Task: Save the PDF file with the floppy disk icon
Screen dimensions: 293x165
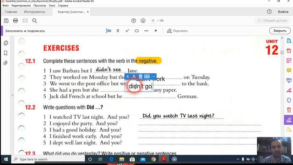Action: tap(6, 21)
